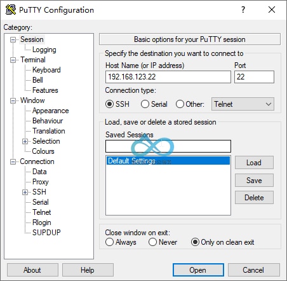The image size is (287, 281).
Task: Select the Serial connection type radio
Action: (x=145, y=104)
